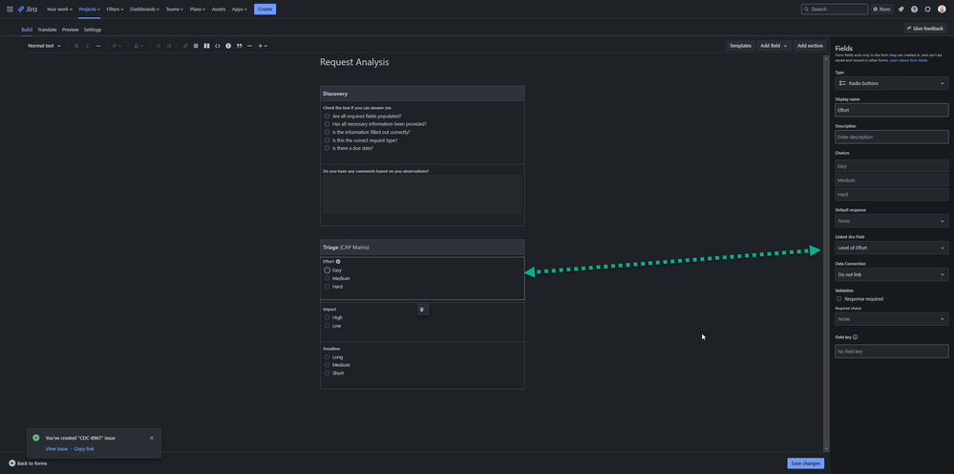Viewport: 954px width, 474px height.
Task: Select the Medium radio under Effort
Action: coord(328,278)
